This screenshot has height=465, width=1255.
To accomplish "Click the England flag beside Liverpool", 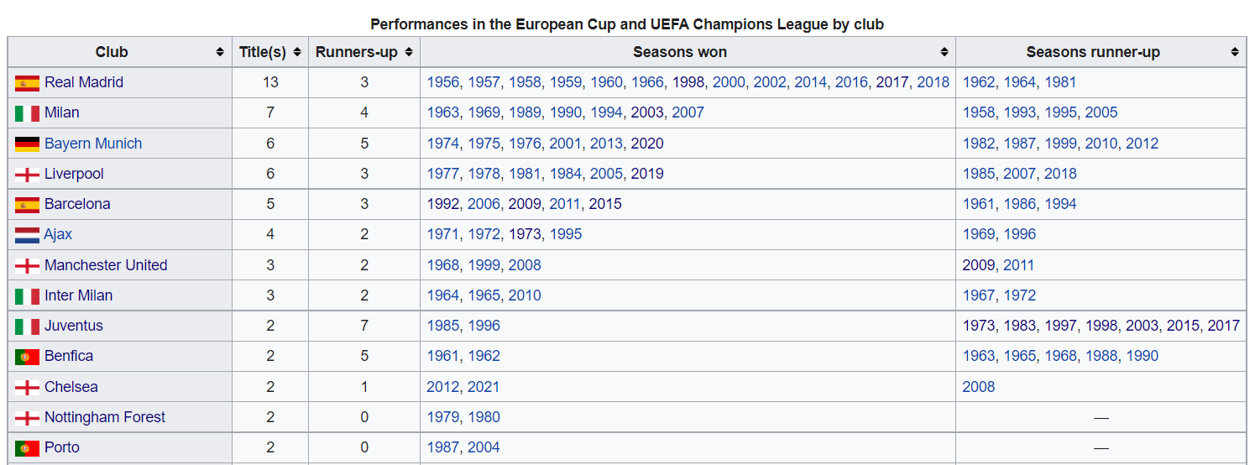I will (x=27, y=175).
